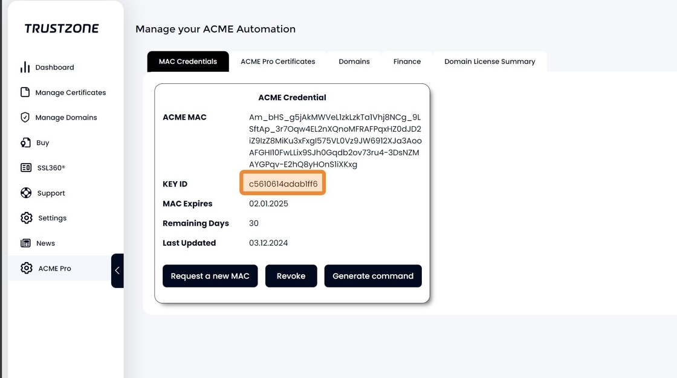Switch to the Finance tab
This screenshot has width=677, height=378.
click(407, 61)
